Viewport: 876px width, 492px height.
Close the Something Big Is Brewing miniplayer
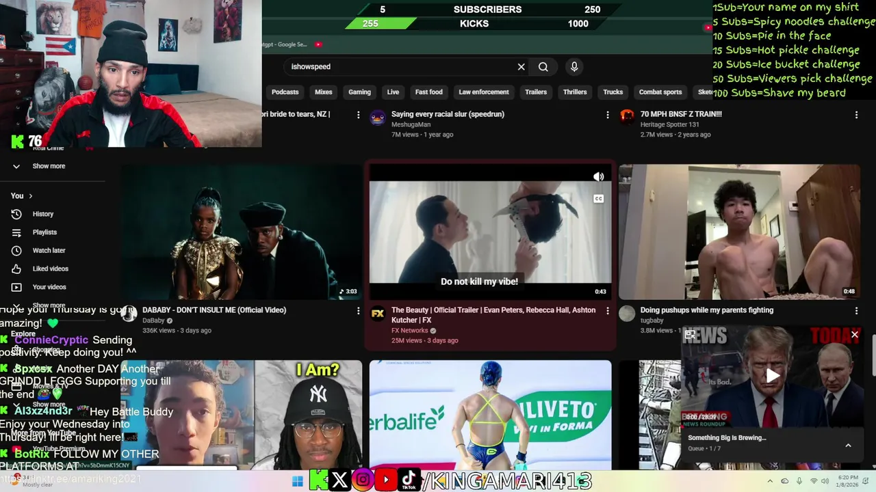[x=855, y=335]
